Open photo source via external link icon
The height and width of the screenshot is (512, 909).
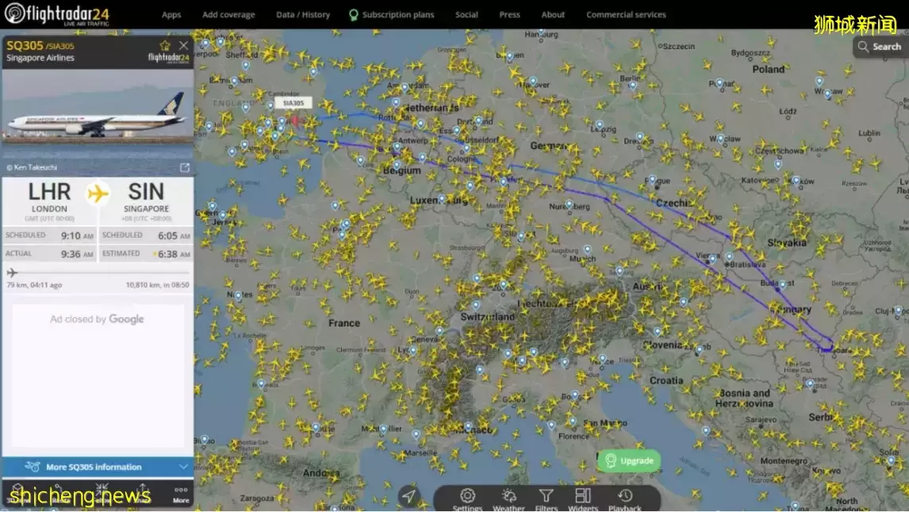(185, 167)
